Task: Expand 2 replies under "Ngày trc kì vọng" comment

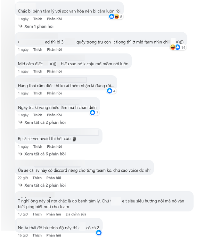Action: point(45,122)
